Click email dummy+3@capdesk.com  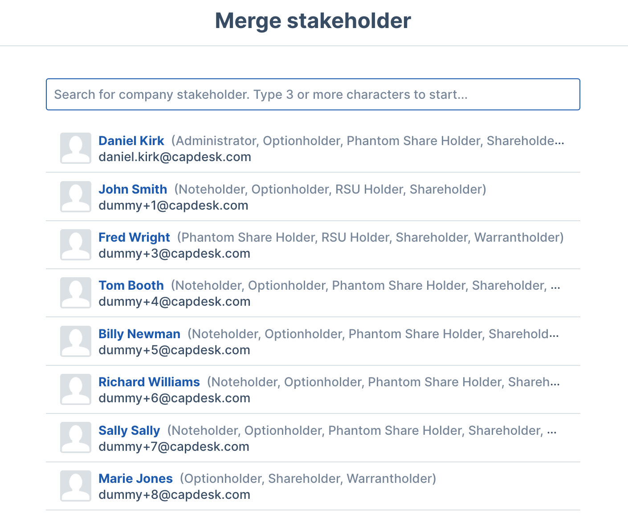(174, 254)
